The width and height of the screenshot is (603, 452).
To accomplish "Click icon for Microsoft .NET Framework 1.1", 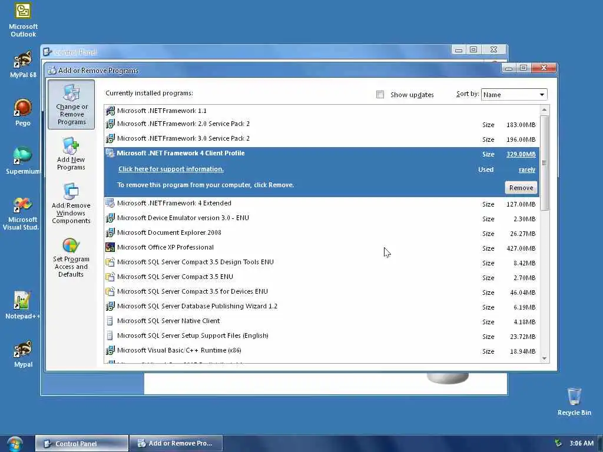I will (x=110, y=111).
